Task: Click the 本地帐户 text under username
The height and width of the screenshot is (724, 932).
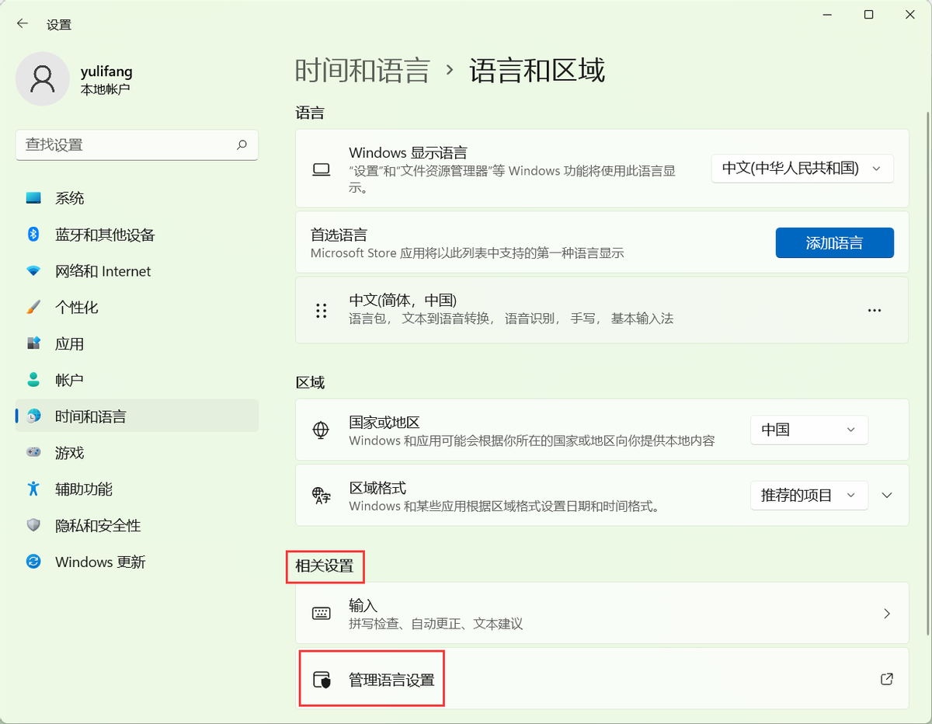Action: click(x=105, y=89)
